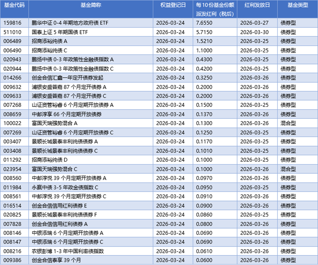Click 山证资管裕睿 6 个月定期开放债券 A
The height and width of the screenshot is (265, 318).
click(x=72, y=105)
